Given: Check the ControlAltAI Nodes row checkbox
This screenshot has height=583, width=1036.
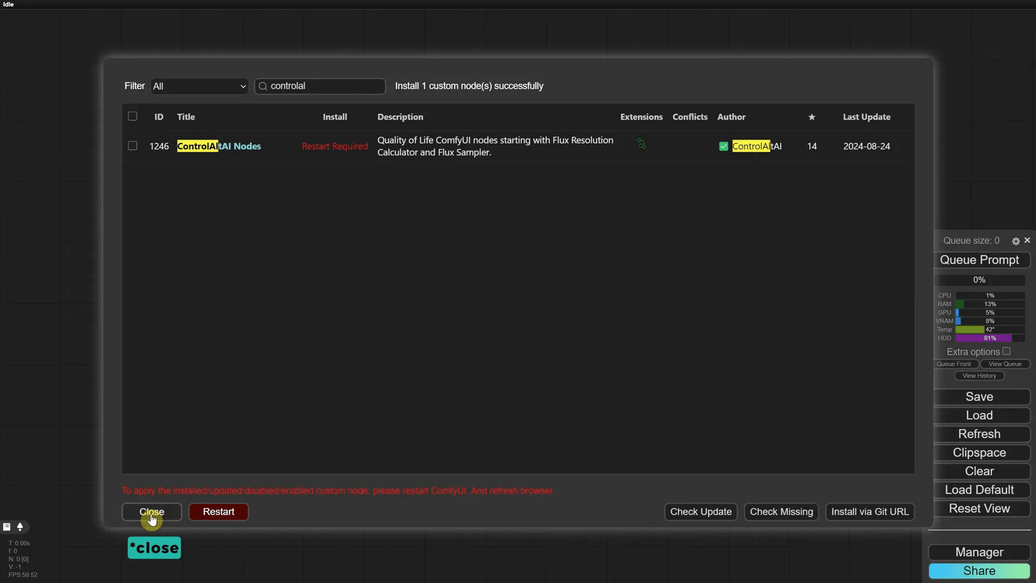Looking at the screenshot, I should pos(133,146).
